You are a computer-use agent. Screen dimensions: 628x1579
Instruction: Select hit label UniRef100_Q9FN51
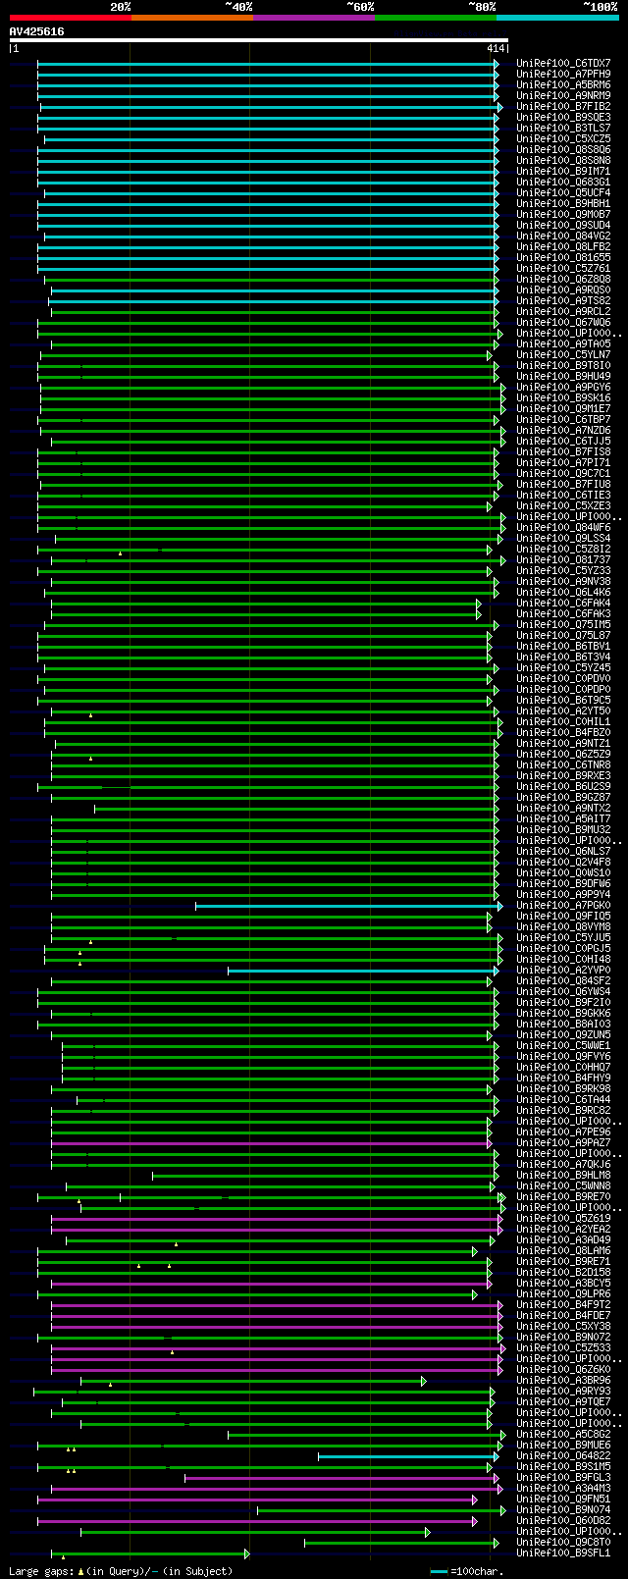point(563,1499)
